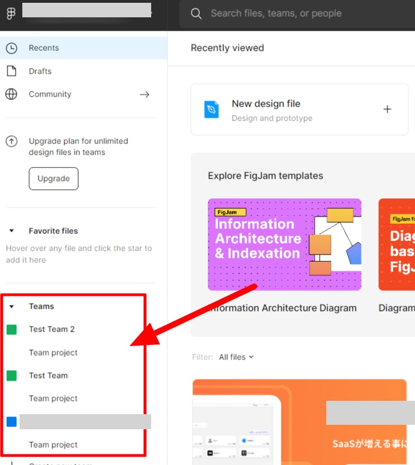Screen dimensions: 415x465
Task: Click the green square of Test Team 2
Action: [x=12, y=329]
